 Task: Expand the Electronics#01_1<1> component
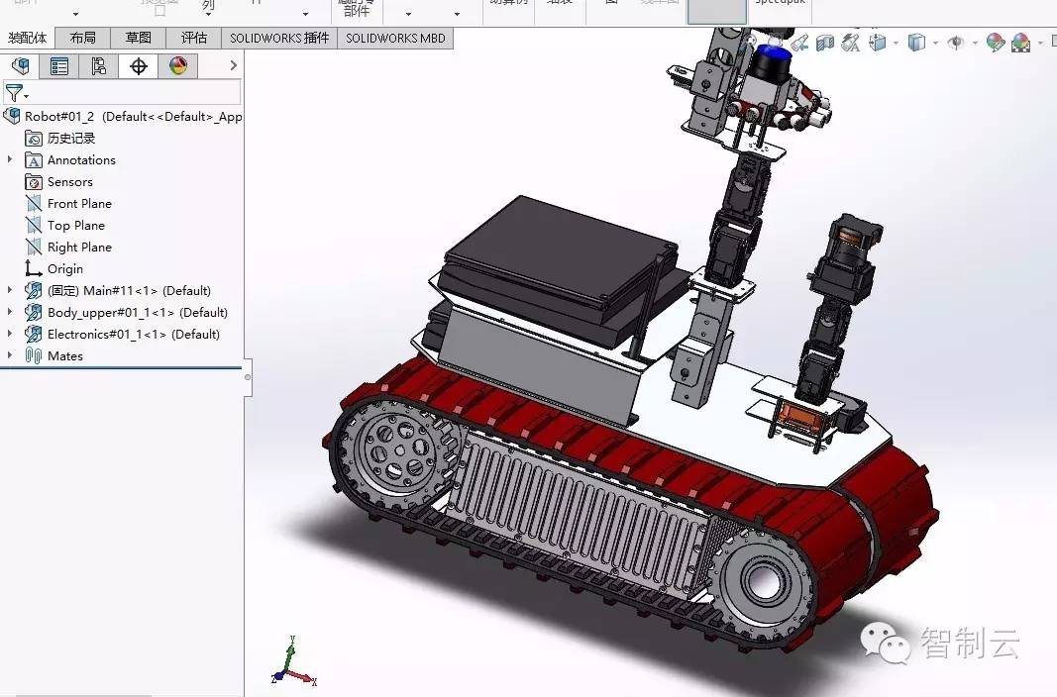(10, 334)
